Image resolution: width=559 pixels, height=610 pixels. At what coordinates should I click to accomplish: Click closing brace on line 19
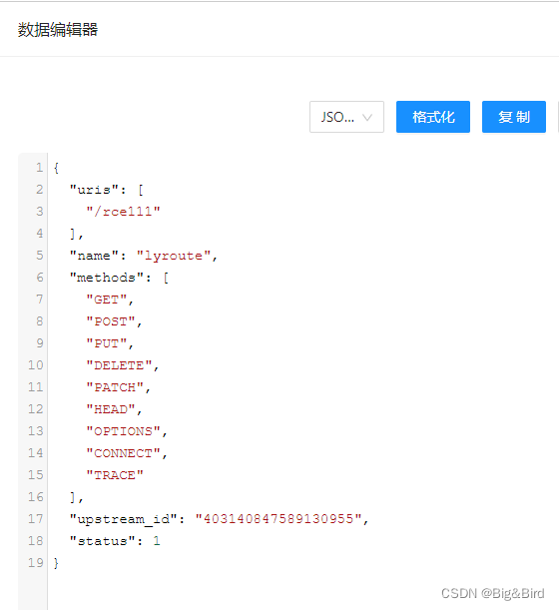pos(56,563)
